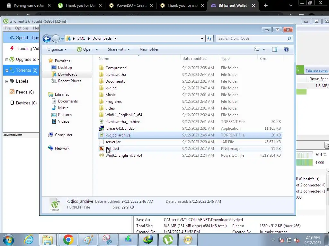Viewport: 329px width, 246px height.
Task: Click the Windows Start orb
Action: 9,240
